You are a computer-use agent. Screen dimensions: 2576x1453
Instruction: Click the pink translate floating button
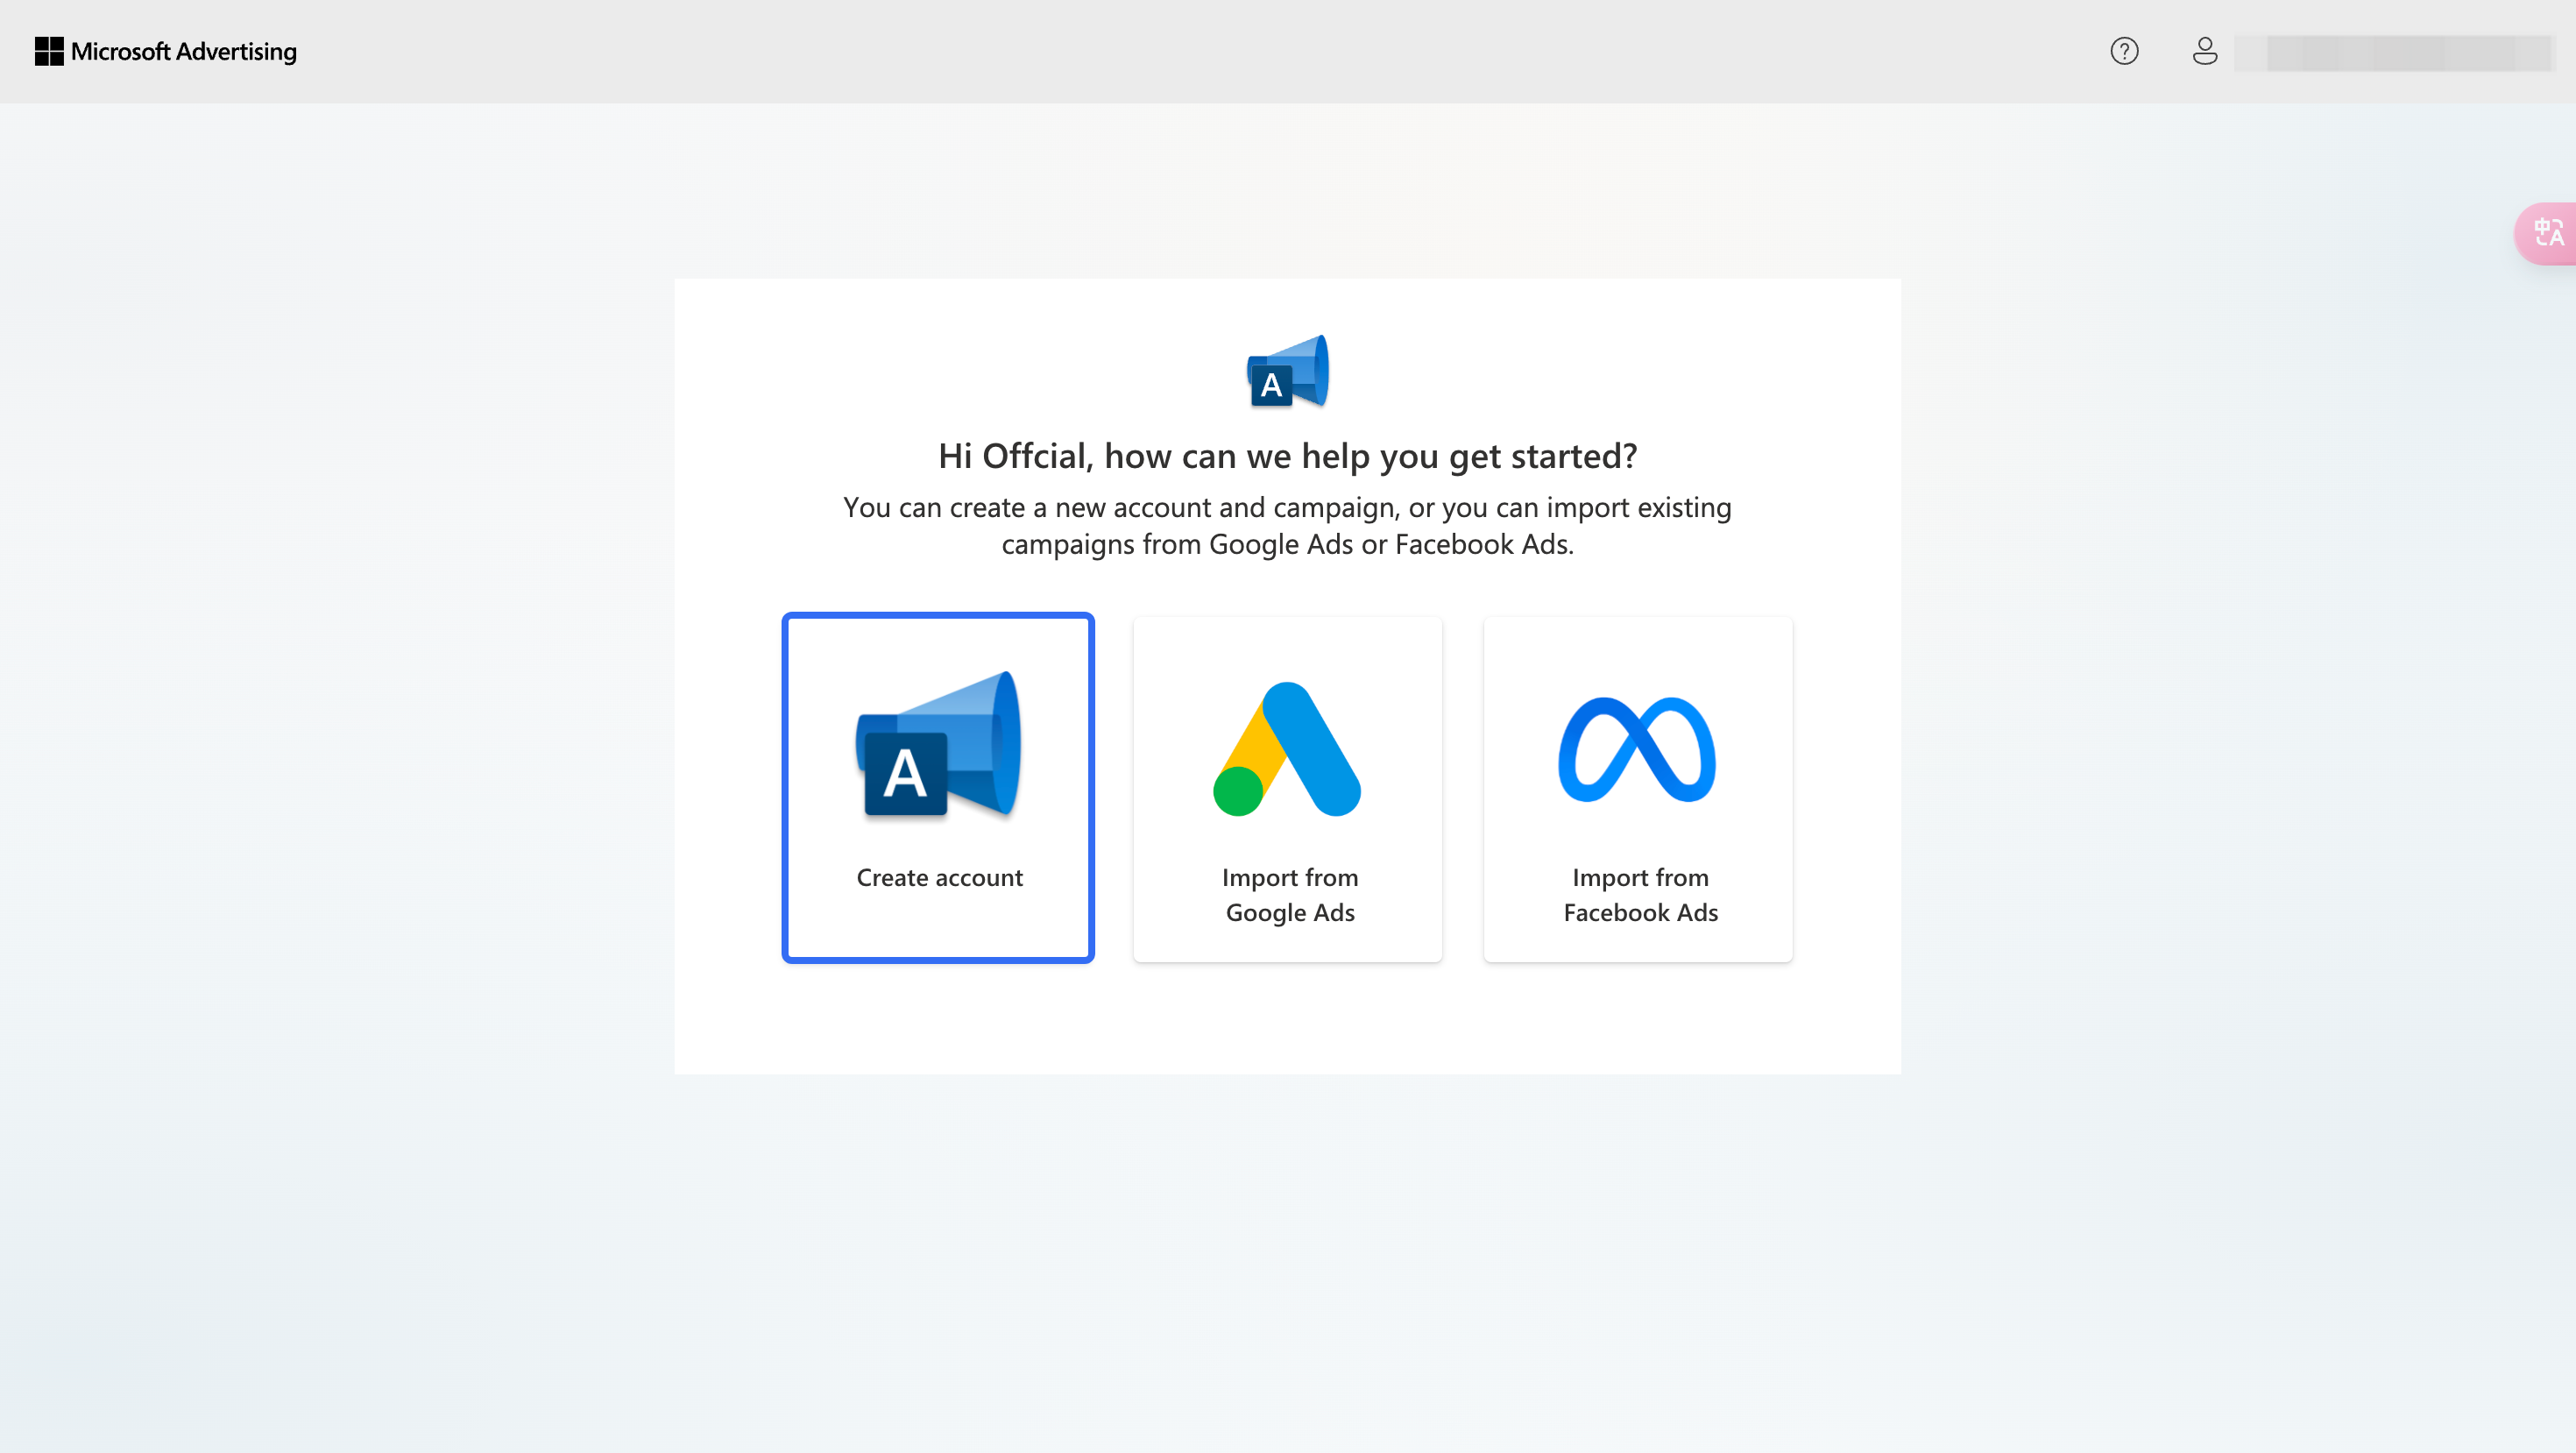tap(2547, 233)
